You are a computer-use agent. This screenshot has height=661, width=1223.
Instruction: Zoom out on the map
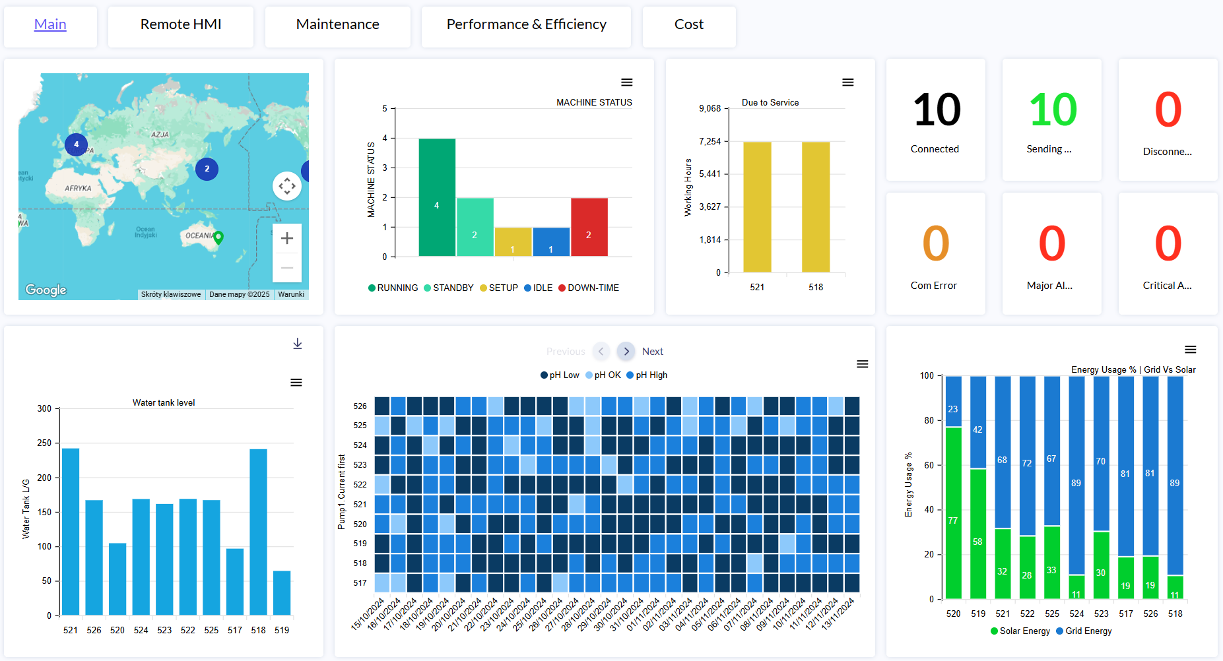pos(286,268)
